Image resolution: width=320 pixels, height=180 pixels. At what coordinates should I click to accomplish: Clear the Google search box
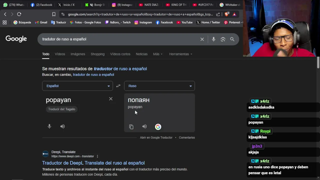pyautogui.click(x=202, y=39)
